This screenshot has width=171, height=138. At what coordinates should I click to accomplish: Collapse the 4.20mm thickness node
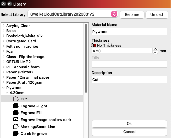[x=7, y=93]
